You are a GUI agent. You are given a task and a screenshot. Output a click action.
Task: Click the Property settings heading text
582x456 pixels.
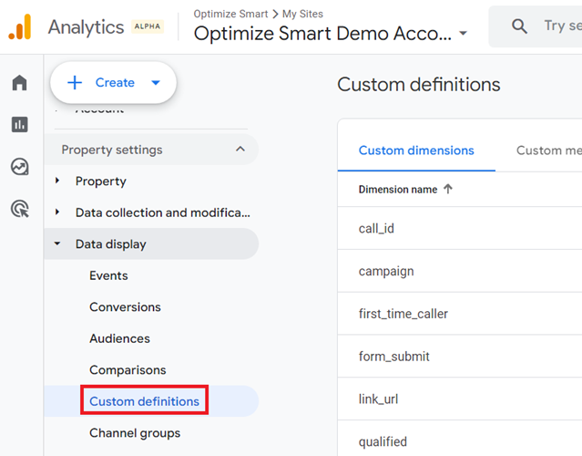112,150
